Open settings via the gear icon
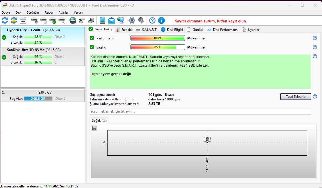Screen dimensions: 322x188 point(132,20)
